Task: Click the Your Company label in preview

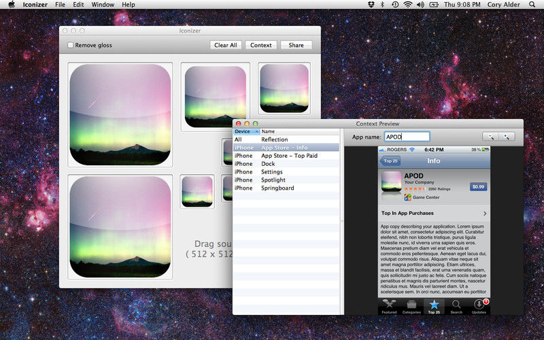Action: click(x=419, y=182)
